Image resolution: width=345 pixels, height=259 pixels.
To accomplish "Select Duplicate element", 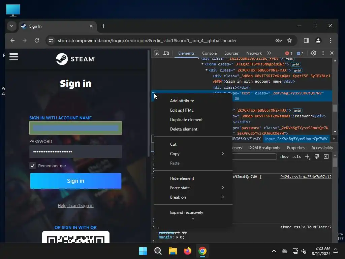I will tap(193, 120).
